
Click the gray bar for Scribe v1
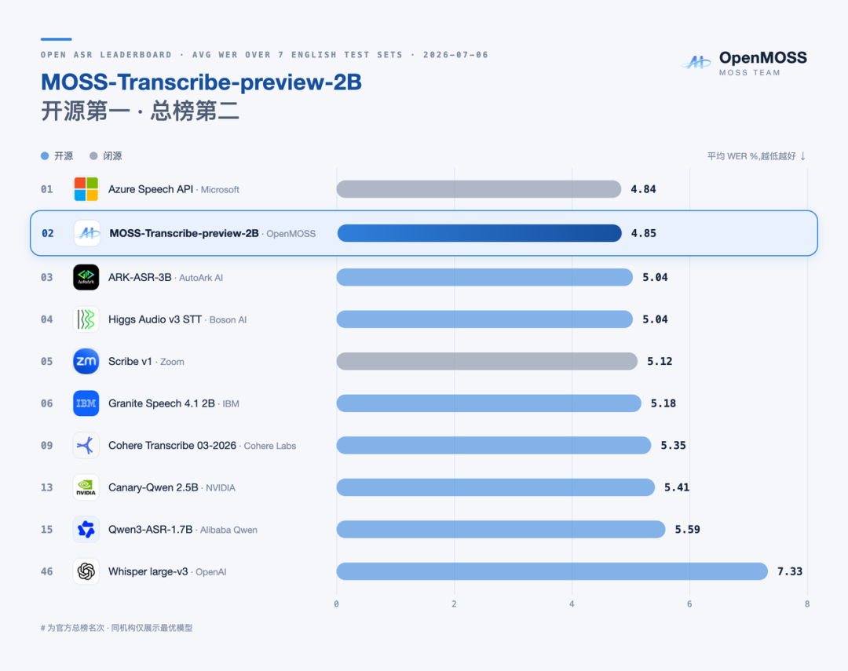pos(487,361)
